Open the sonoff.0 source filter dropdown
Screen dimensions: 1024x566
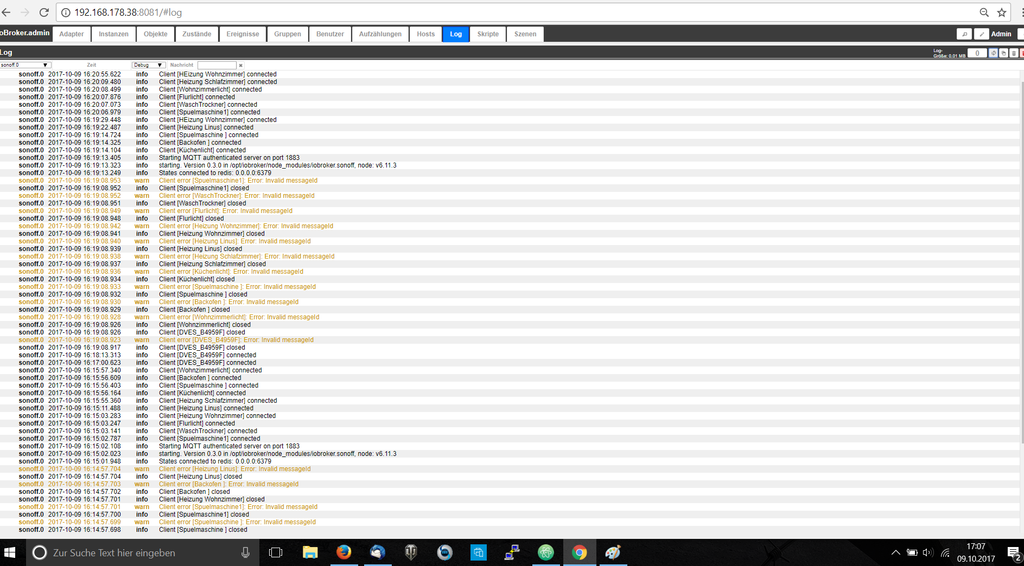click(x=25, y=65)
